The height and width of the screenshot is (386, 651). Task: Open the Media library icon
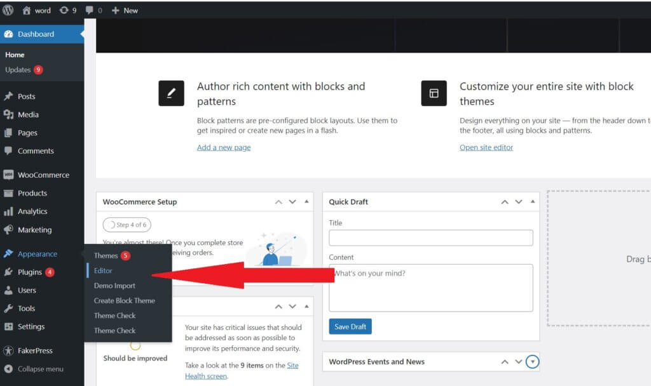coord(8,115)
